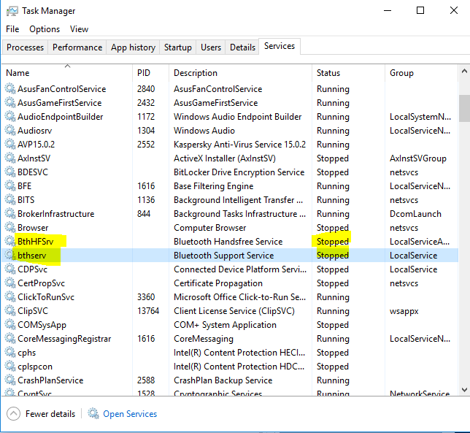The image size is (470, 433).
Task: Sort by the Group column header
Action: pos(421,72)
